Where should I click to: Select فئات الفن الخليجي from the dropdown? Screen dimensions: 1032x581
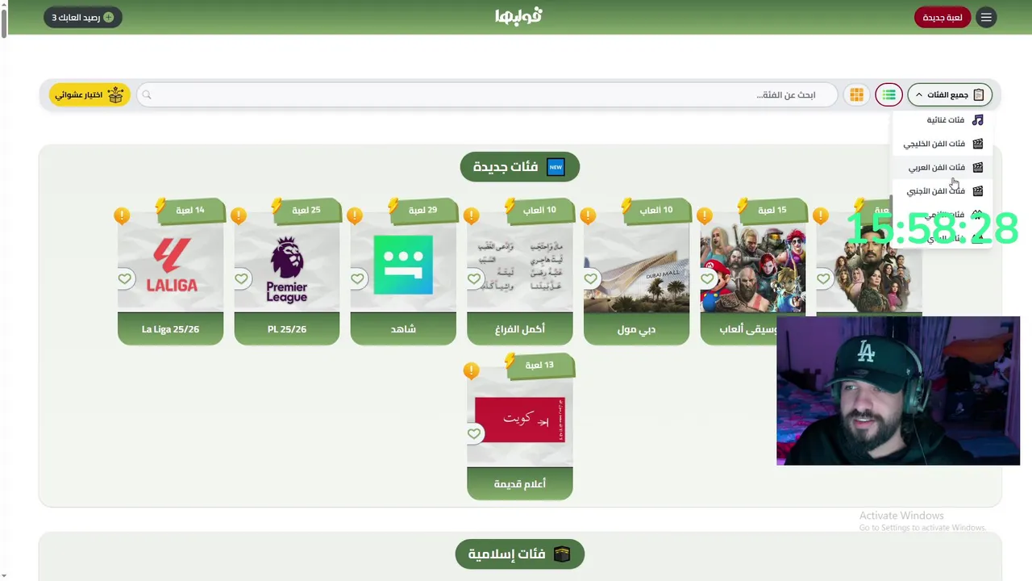943,144
